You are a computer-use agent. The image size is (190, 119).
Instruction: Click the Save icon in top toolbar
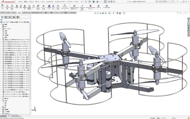point(93,2)
